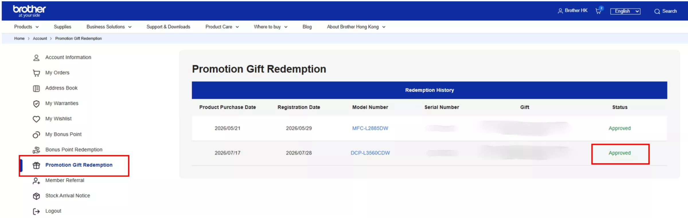Expand the Product Care chevron

237,27
